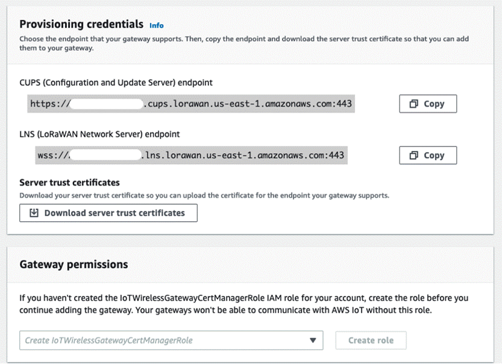Open the Create IoTWirelessGatewayCertManagerRole combo box

[163, 340]
